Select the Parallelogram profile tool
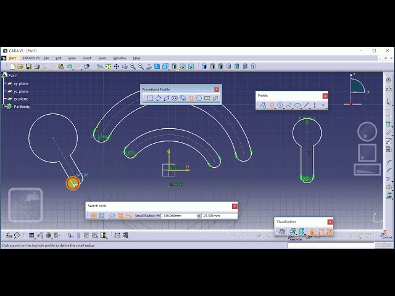 166,98
